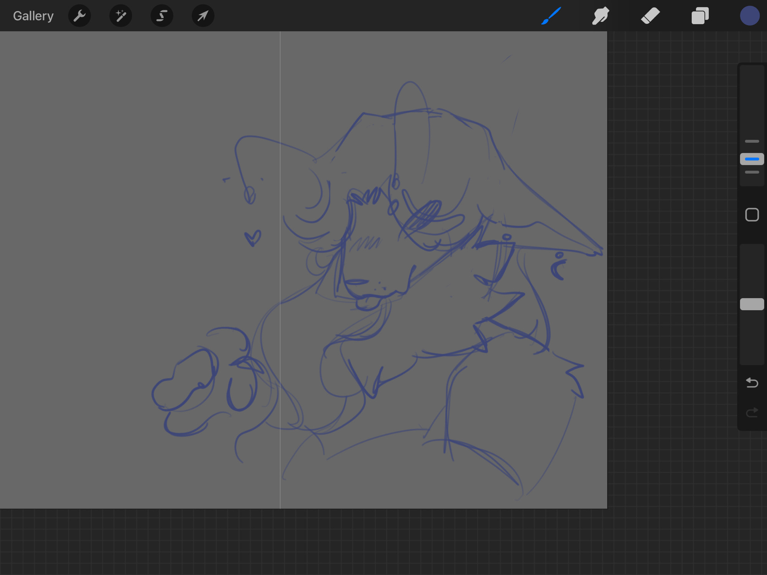The height and width of the screenshot is (575, 767).
Task: Activate the Selection S-shaped tool
Action: pos(162,16)
